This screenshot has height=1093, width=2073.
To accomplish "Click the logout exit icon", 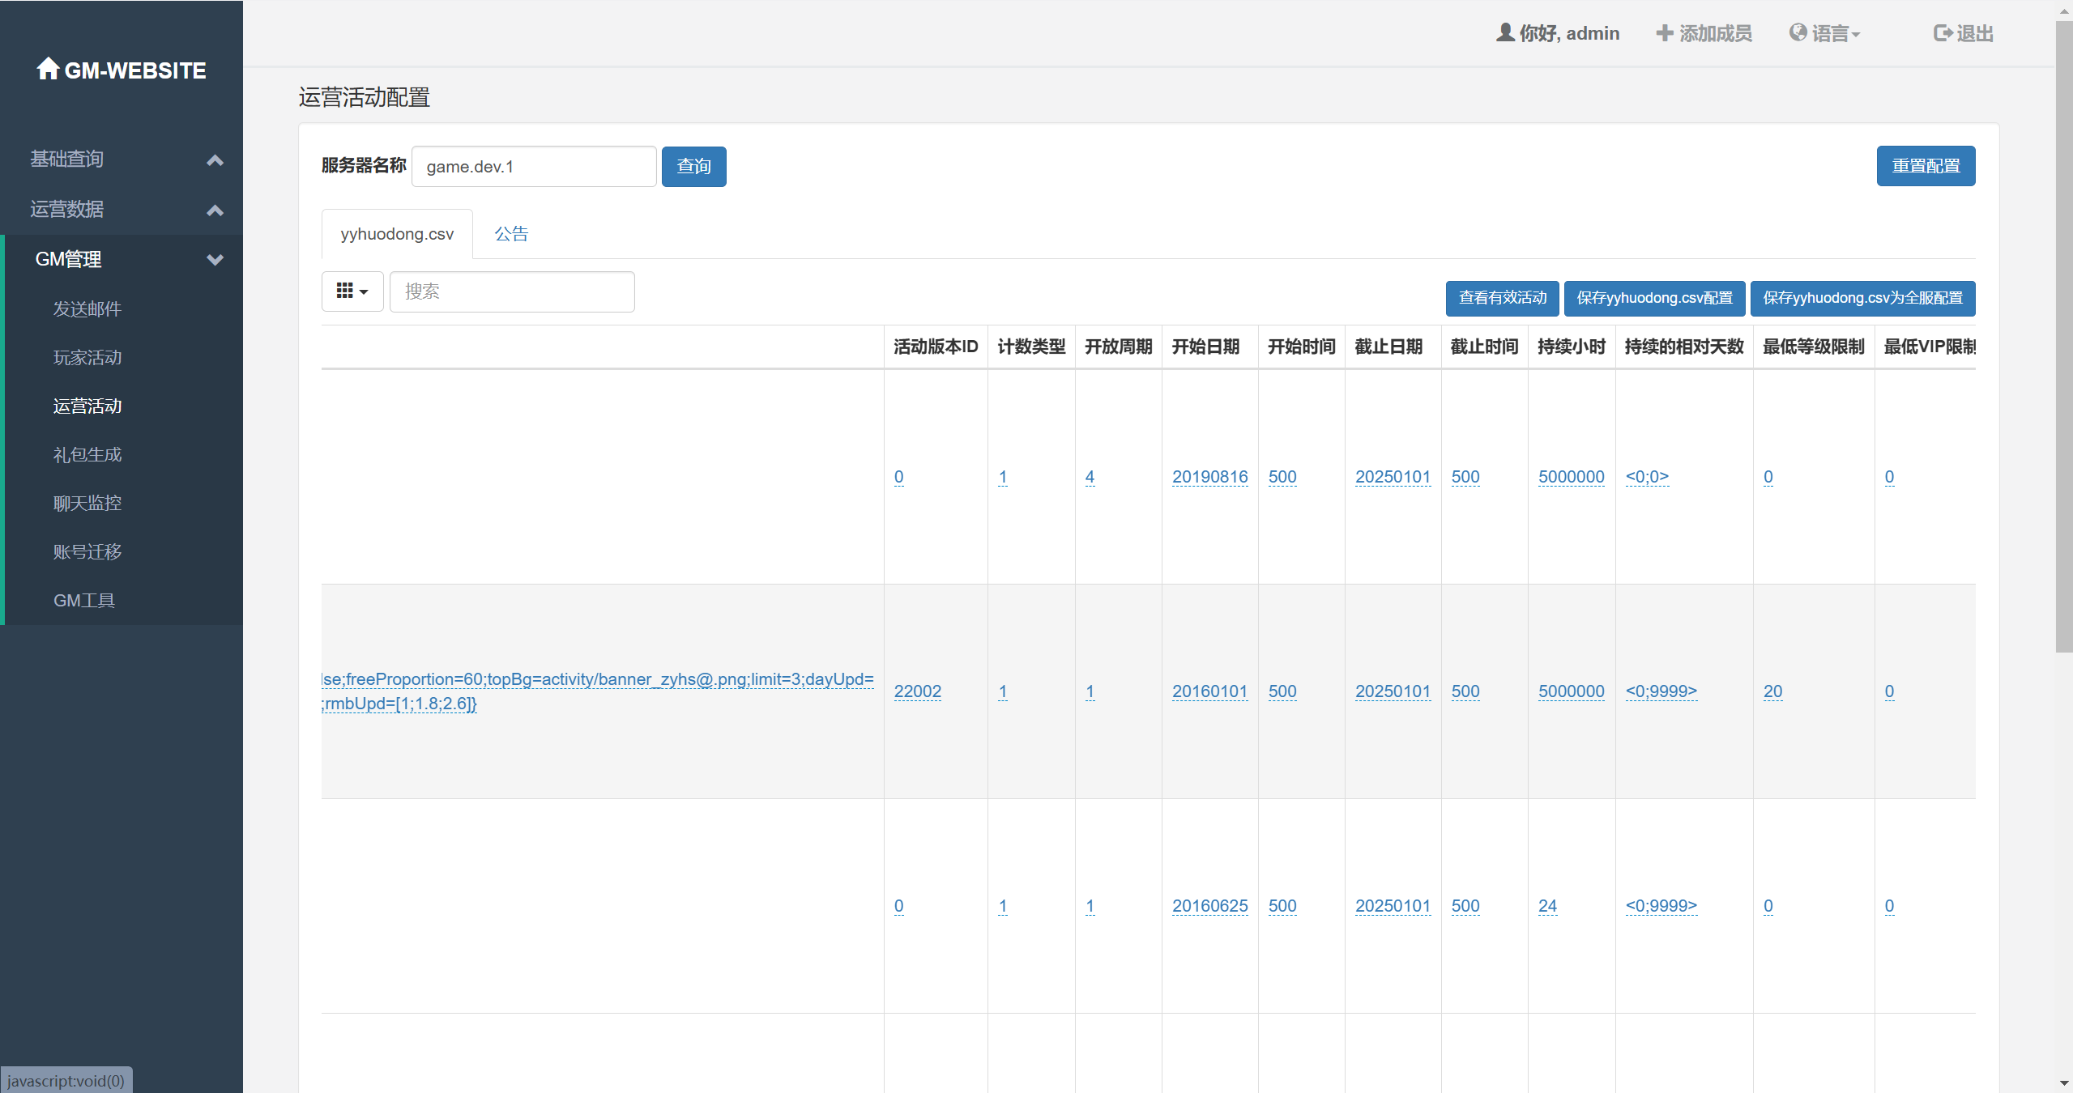I will point(1942,32).
